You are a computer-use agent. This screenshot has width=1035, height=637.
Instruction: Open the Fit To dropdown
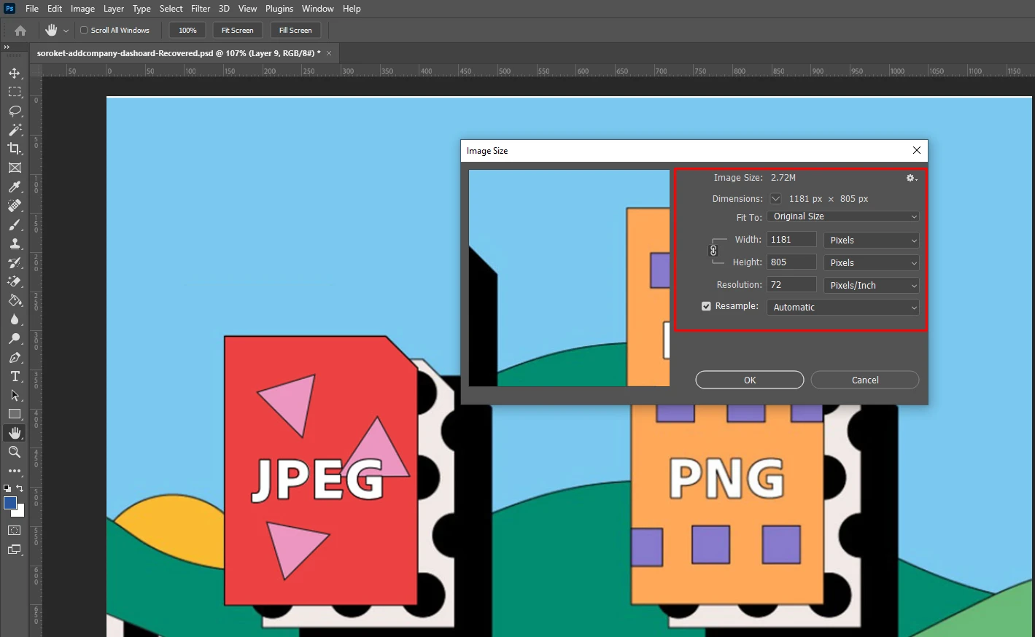843,216
